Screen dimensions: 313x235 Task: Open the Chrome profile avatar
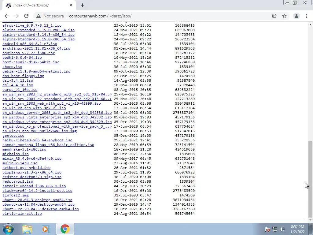click(x=296, y=16)
